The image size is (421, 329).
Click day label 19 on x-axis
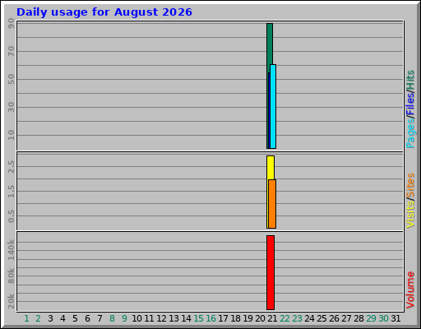pyautogui.click(x=248, y=318)
